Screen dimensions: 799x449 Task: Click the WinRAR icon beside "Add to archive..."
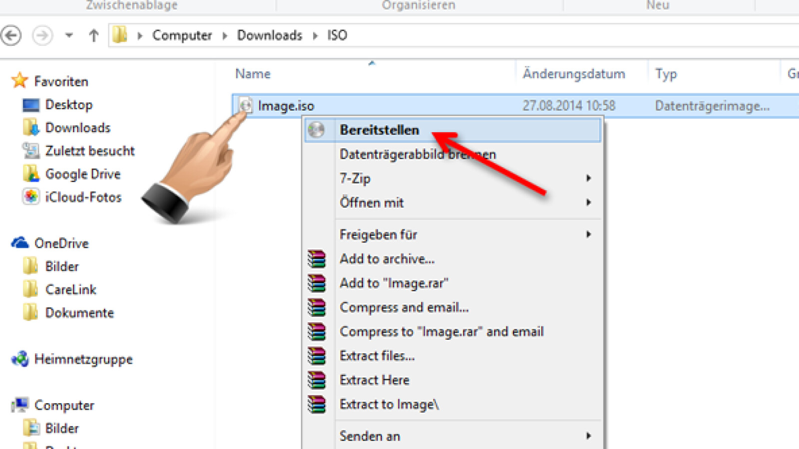[317, 258]
